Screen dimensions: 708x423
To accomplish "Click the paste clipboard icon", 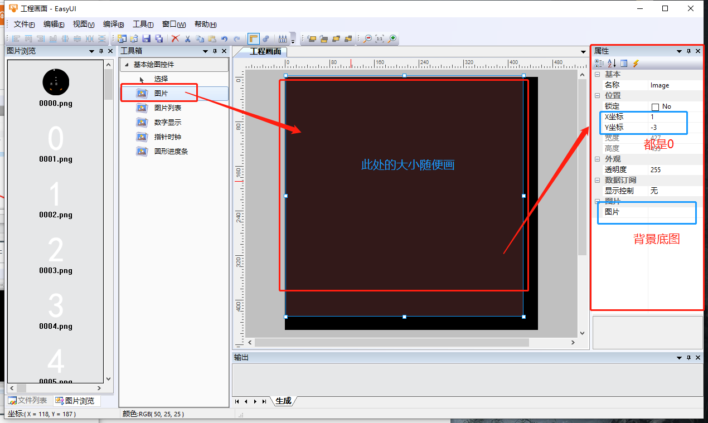I will coord(212,39).
